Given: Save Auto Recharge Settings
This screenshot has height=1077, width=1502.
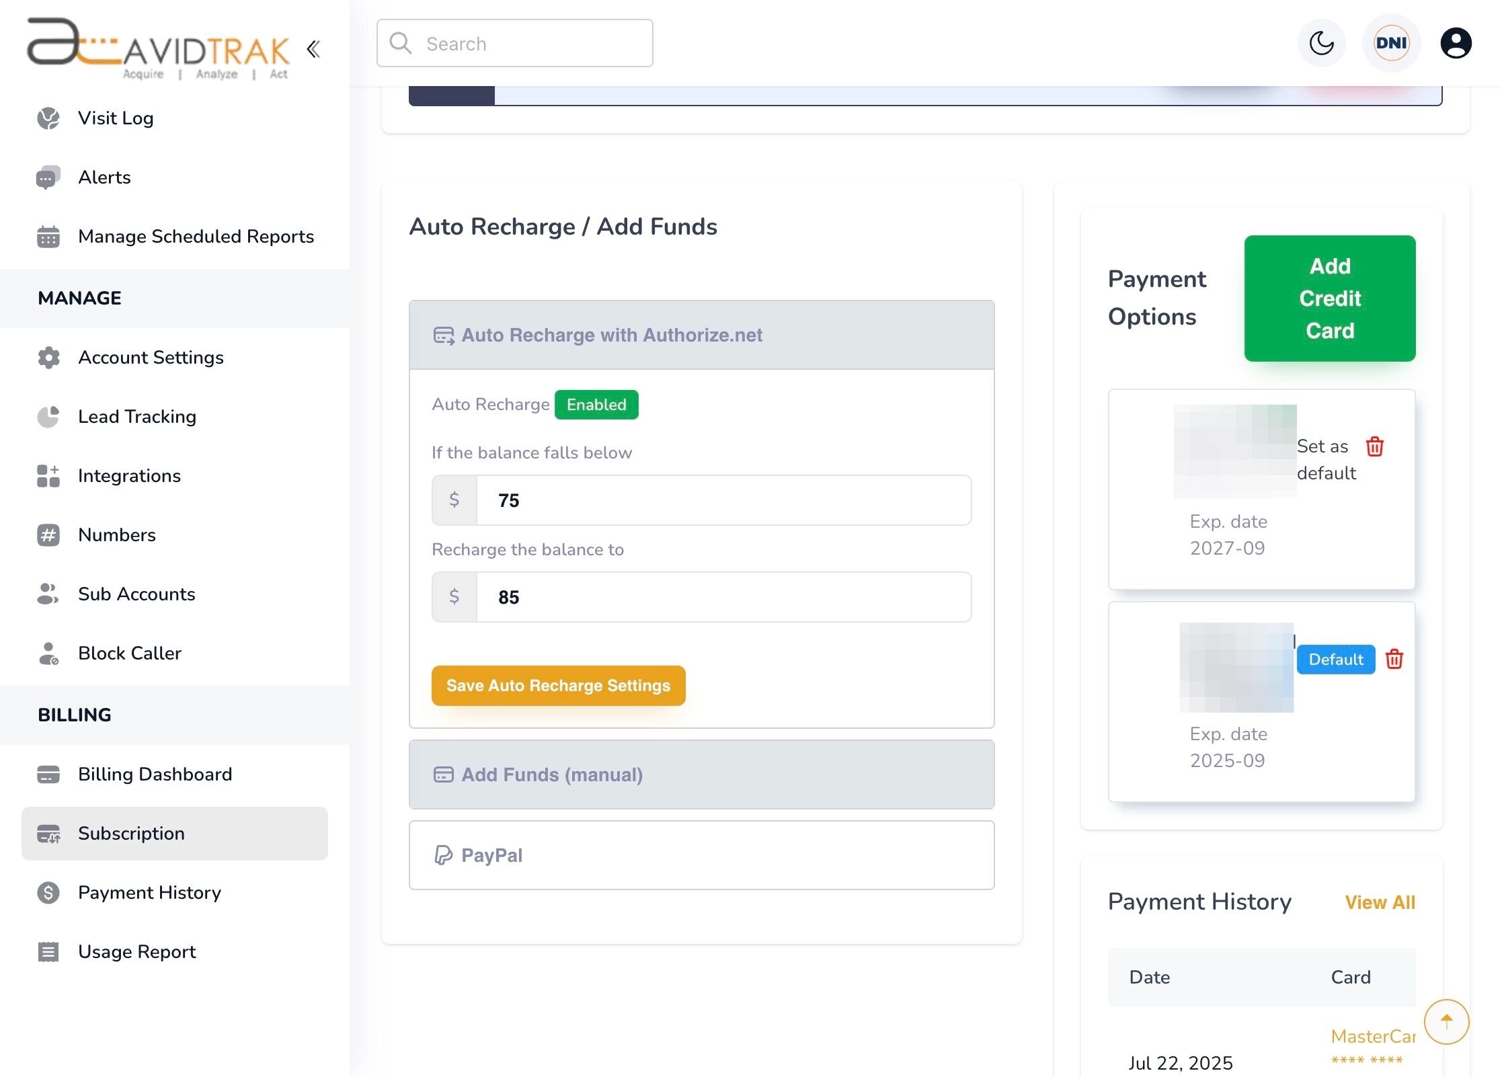Looking at the screenshot, I should (x=558, y=686).
